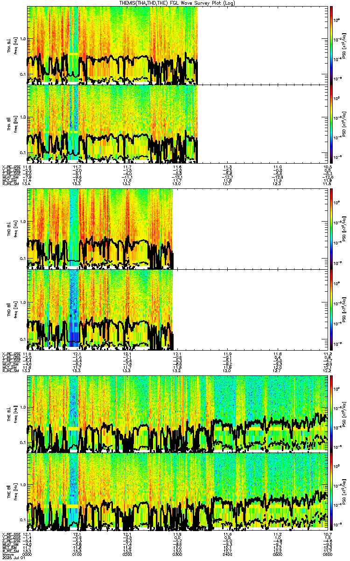Click the 'THE B∥ freq [Hz]' y-axis label

point(12,491)
